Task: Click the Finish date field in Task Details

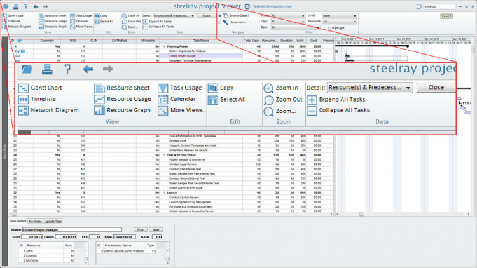Action: (66, 237)
